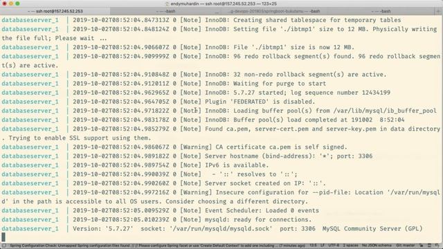This screenshot has height=249, width=443.
Task: Click the 'IPv6 is available.' log line
Action: point(237,165)
